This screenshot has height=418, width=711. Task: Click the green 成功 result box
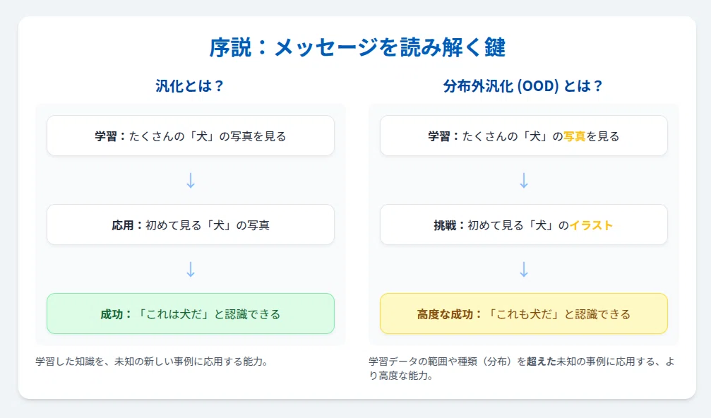(x=191, y=313)
